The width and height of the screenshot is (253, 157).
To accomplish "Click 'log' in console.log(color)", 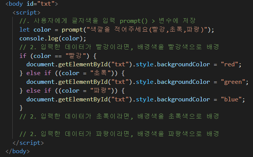I will coord(53,38).
